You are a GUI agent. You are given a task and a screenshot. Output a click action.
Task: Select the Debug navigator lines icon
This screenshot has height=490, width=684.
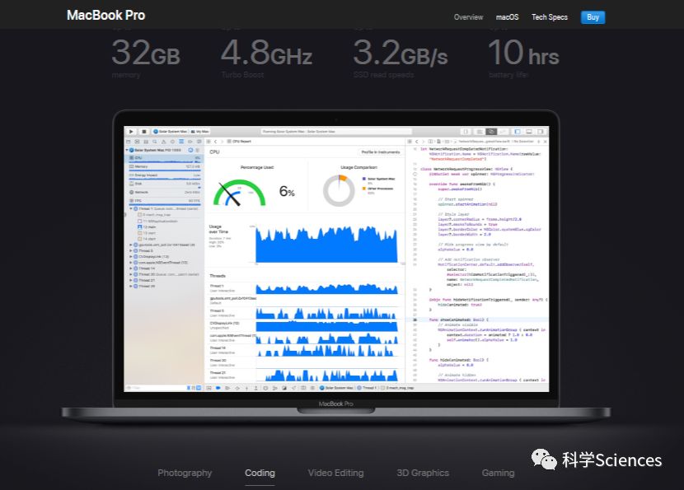(181, 142)
